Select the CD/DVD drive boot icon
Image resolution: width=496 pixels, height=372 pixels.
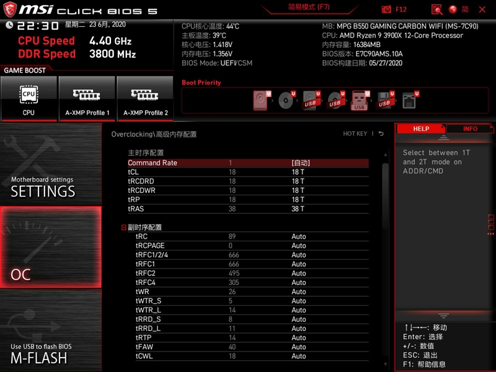[x=286, y=100]
